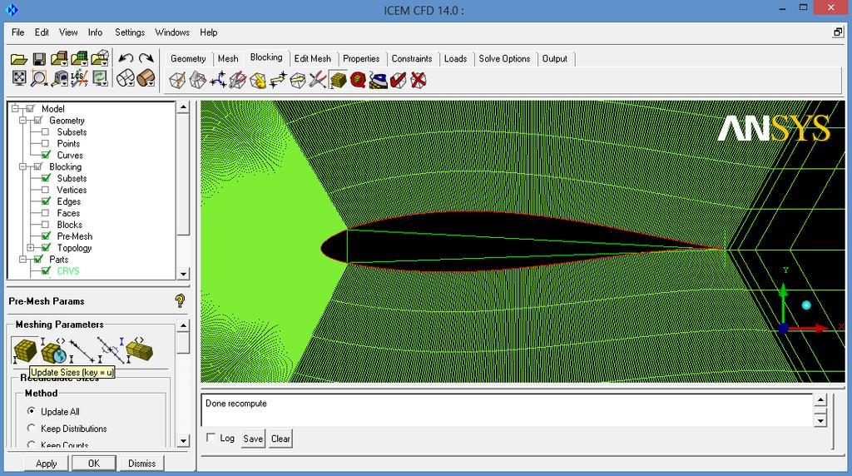Collapse the Blocking tree node
The image size is (852, 476).
click(x=22, y=166)
